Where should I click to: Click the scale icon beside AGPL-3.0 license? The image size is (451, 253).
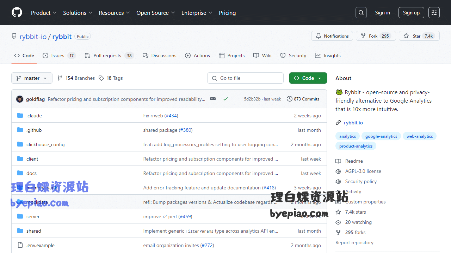(x=338, y=171)
